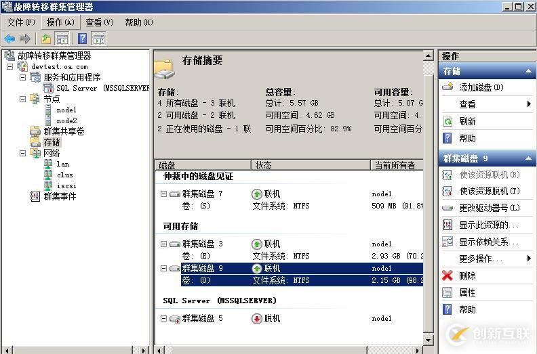Screen dimensions: 537x354
Task: Collapse 群集磁盘 5 row expander
Action: [163, 318]
